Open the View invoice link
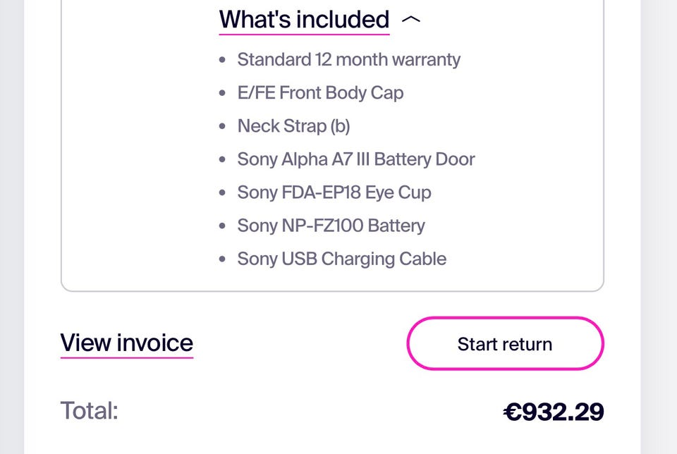 point(127,343)
